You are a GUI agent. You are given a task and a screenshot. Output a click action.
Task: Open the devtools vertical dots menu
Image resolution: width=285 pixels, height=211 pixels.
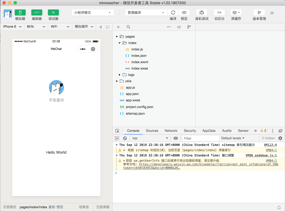272,131
